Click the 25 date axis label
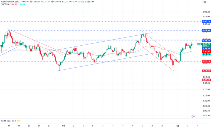The height and width of the screenshot is (128, 211). [152, 126]
